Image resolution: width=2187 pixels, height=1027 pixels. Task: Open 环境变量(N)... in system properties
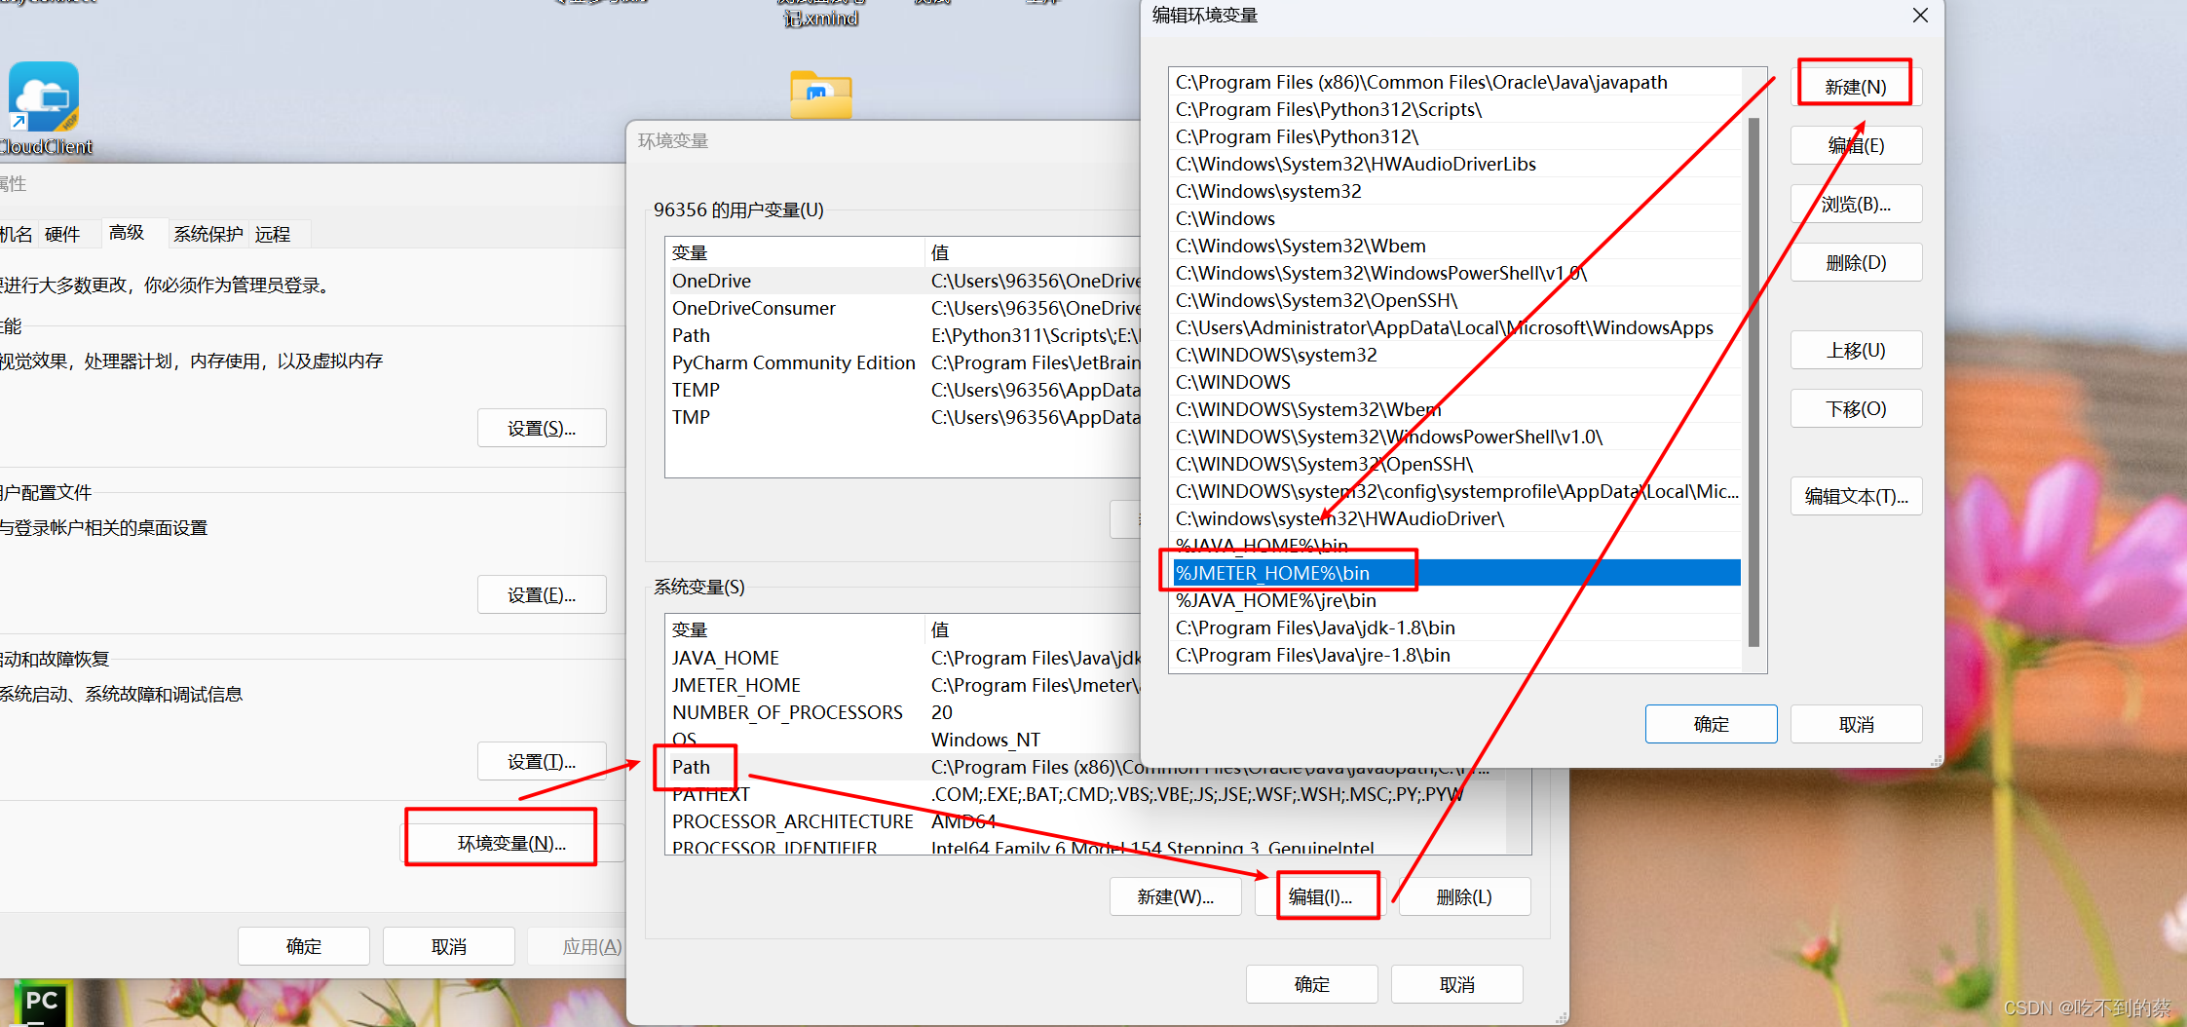click(x=511, y=843)
